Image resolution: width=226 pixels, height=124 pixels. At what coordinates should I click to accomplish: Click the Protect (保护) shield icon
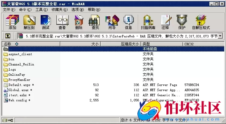point(182,22)
